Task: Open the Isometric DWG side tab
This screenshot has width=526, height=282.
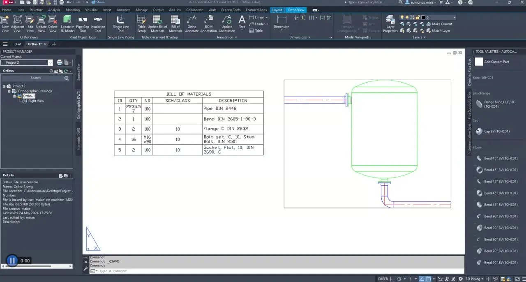Action: (78, 139)
